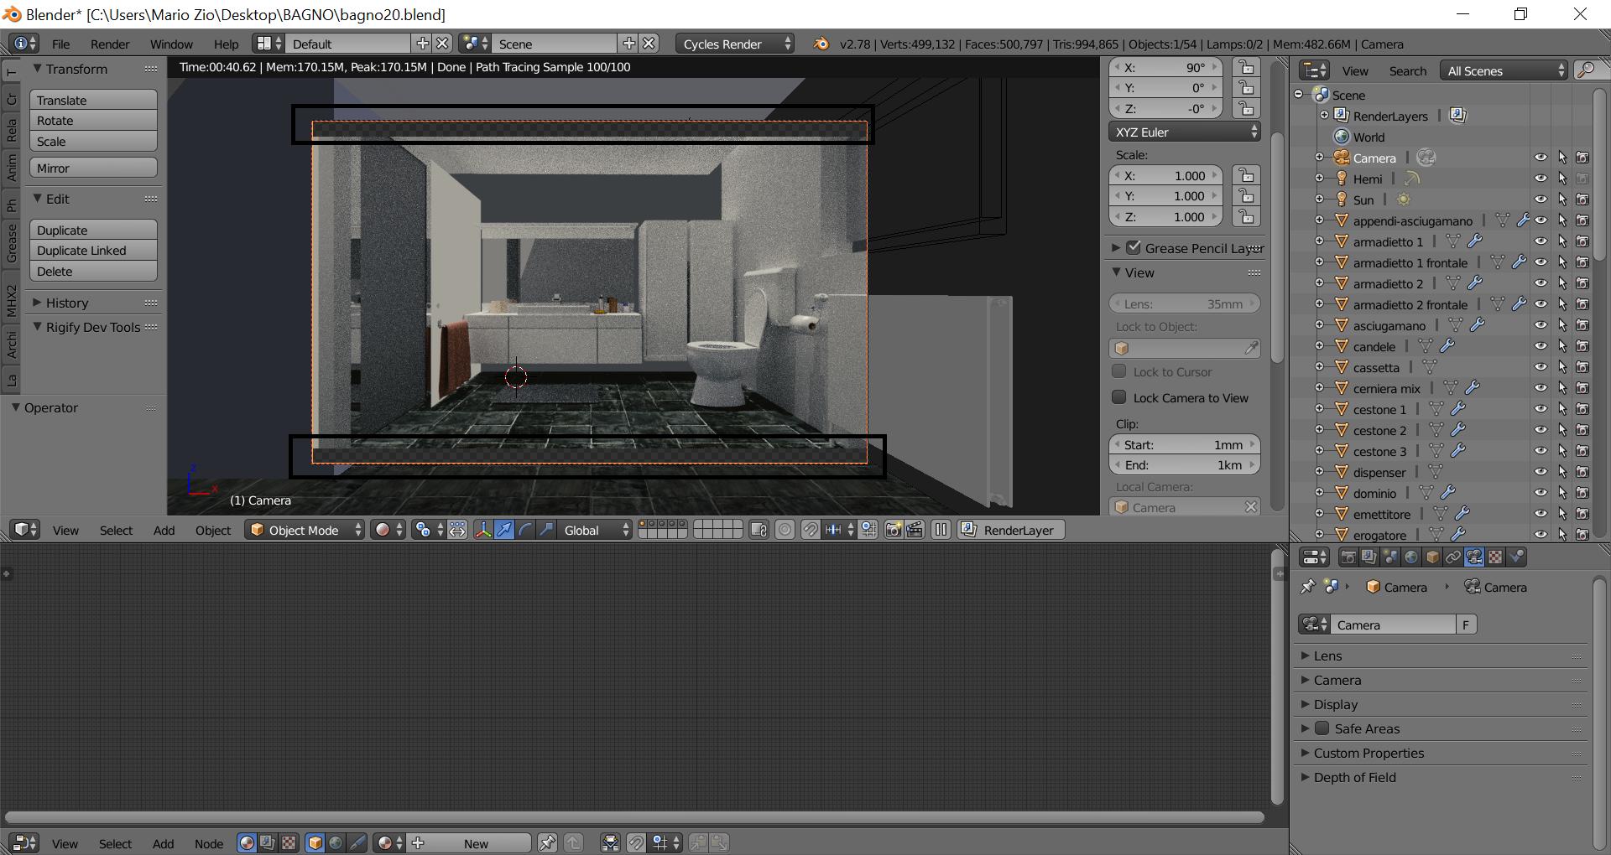Click the pin icon in node editor header
Viewport: 1611px width, 855px height.
click(547, 842)
